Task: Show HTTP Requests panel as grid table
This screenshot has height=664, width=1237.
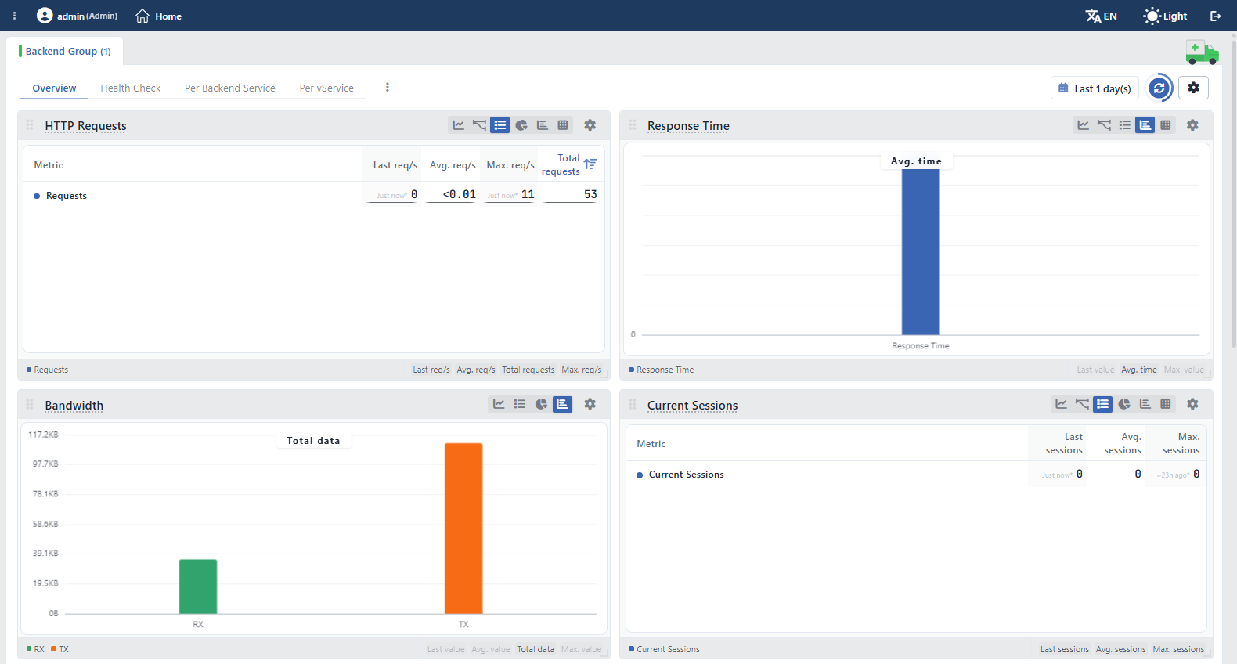Action: click(563, 125)
